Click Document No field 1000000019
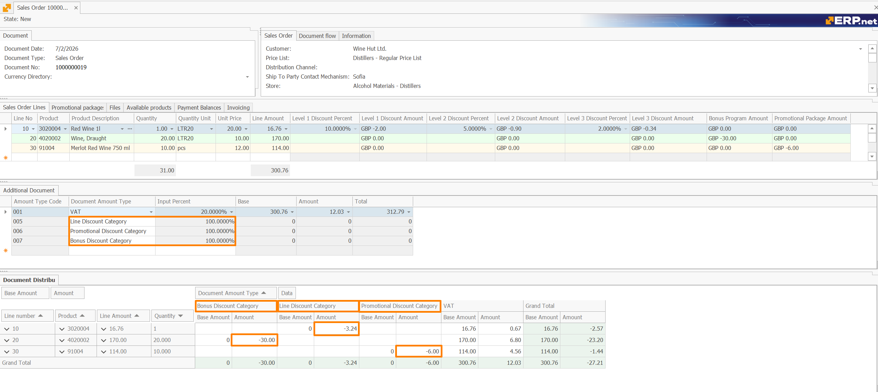 (71, 67)
